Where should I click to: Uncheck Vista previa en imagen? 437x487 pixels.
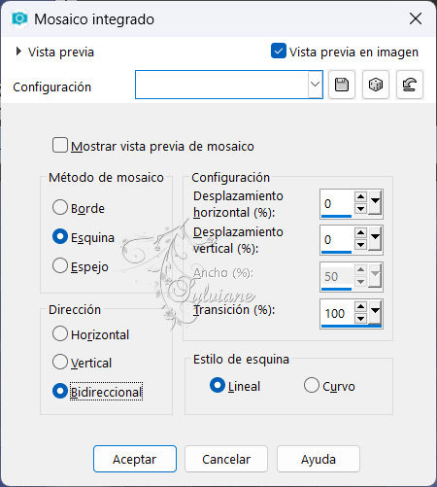(x=279, y=51)
